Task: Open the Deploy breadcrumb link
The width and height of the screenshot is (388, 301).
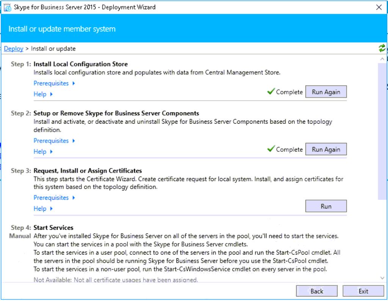Action: click(14, 48)
